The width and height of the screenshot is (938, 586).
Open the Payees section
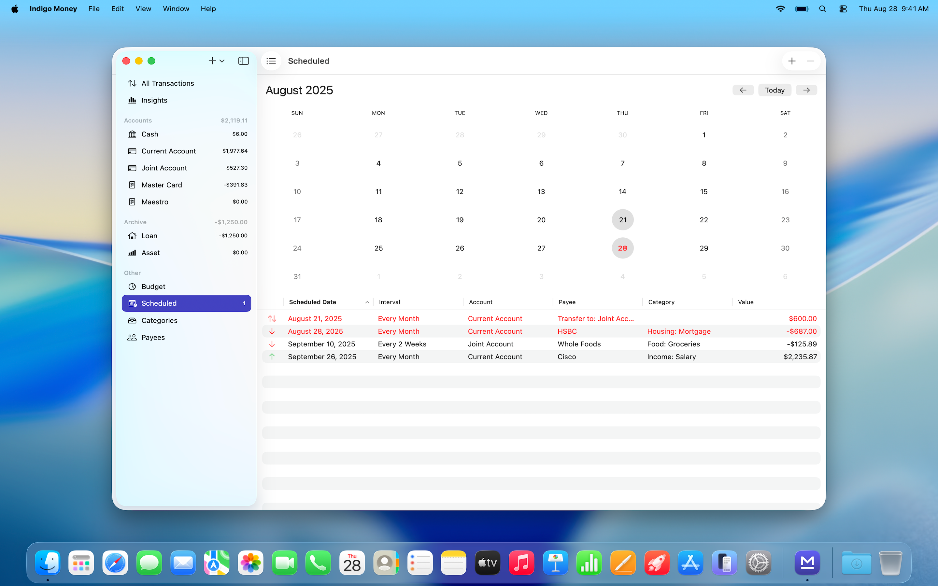186,338
